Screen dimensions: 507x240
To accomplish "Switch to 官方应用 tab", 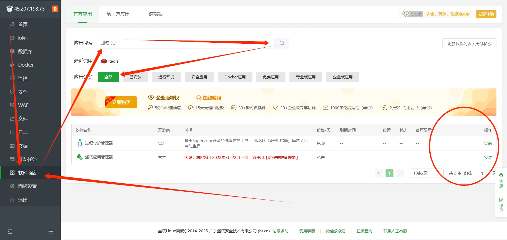I will [83, 14].
